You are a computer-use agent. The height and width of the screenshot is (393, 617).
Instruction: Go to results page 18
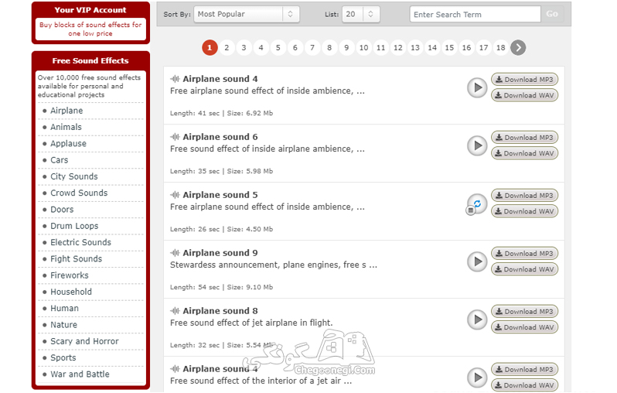tap(500, 48)
